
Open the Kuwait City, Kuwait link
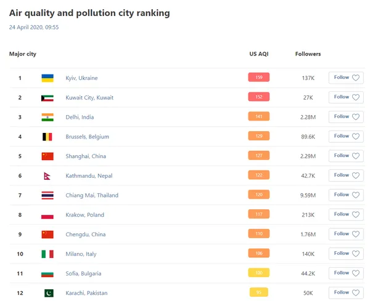pyautogui.click(x=89, y=97)
